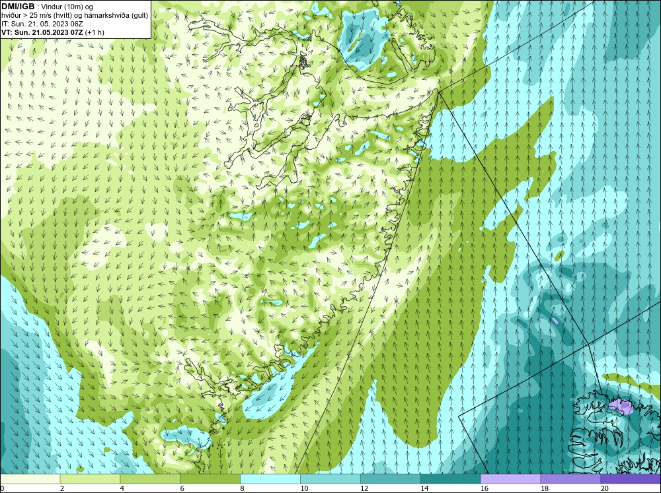Click the pale yellow 0–2 m/s legend swatch
Screen dimensions: 661x493
[x=30, y=479]
